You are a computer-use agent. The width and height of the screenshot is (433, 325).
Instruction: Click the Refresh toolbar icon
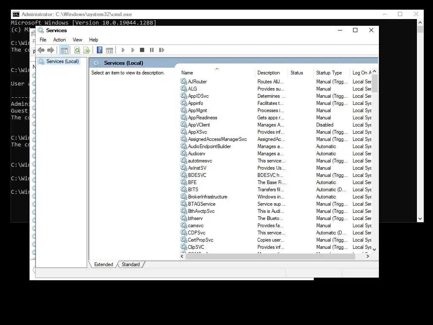point(77,50)
